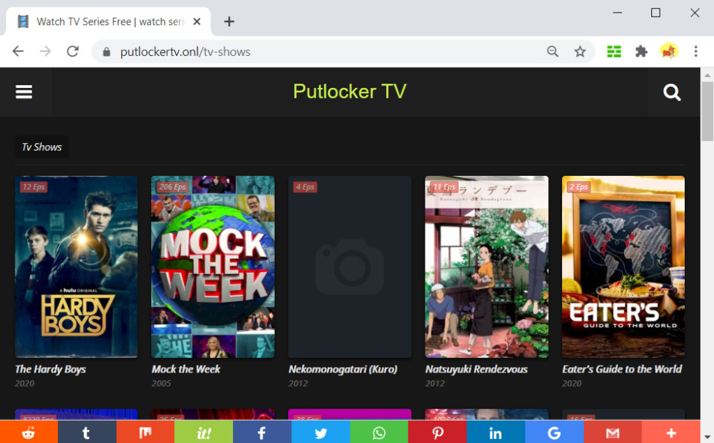Share page via Google
Viewport: 714px width, 443px height.
pos(554,432)
